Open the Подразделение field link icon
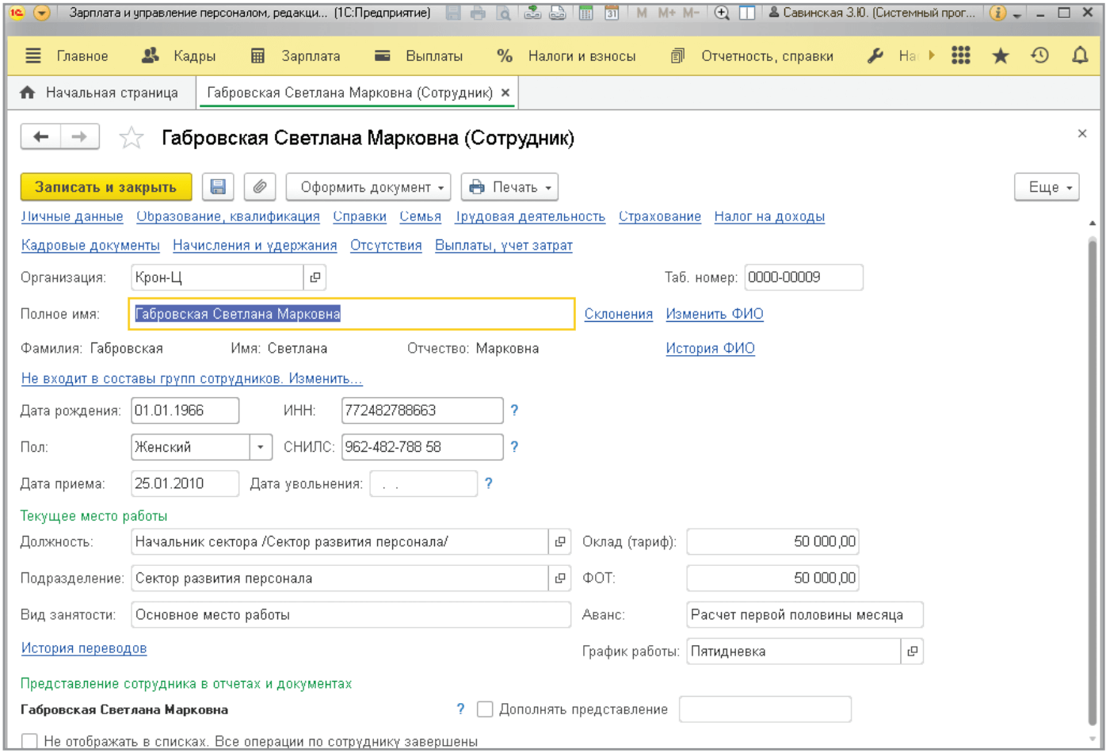Screen dimensions: 1106x753 [x=560, y=579]
